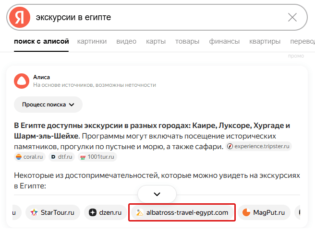Click the StarTour.ru source button
315x233 pixels.
coord(53,212)
